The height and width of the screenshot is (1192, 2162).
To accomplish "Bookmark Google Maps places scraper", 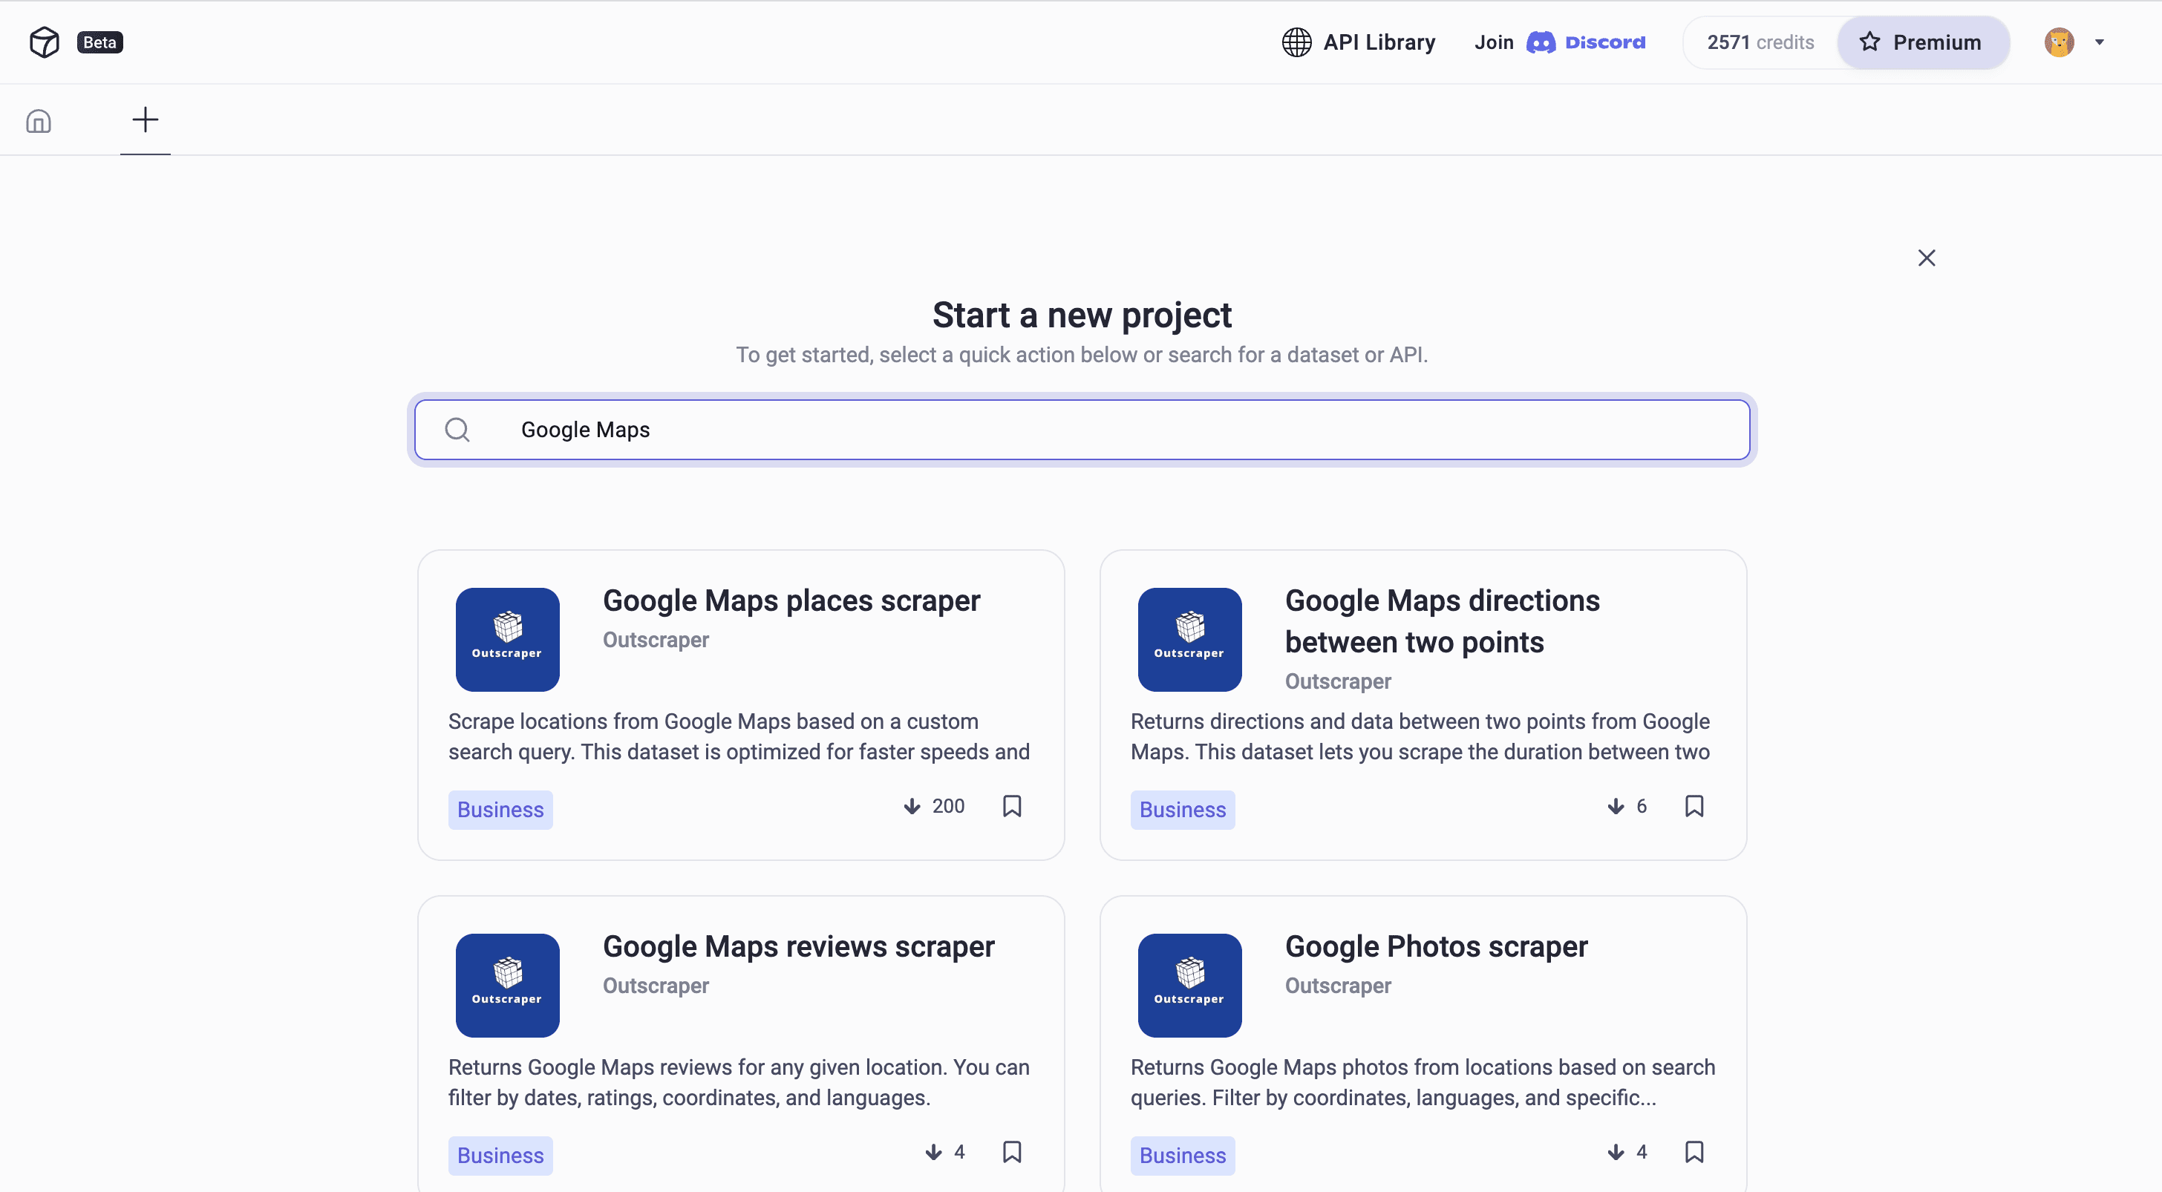I will tap(1012, 806).
